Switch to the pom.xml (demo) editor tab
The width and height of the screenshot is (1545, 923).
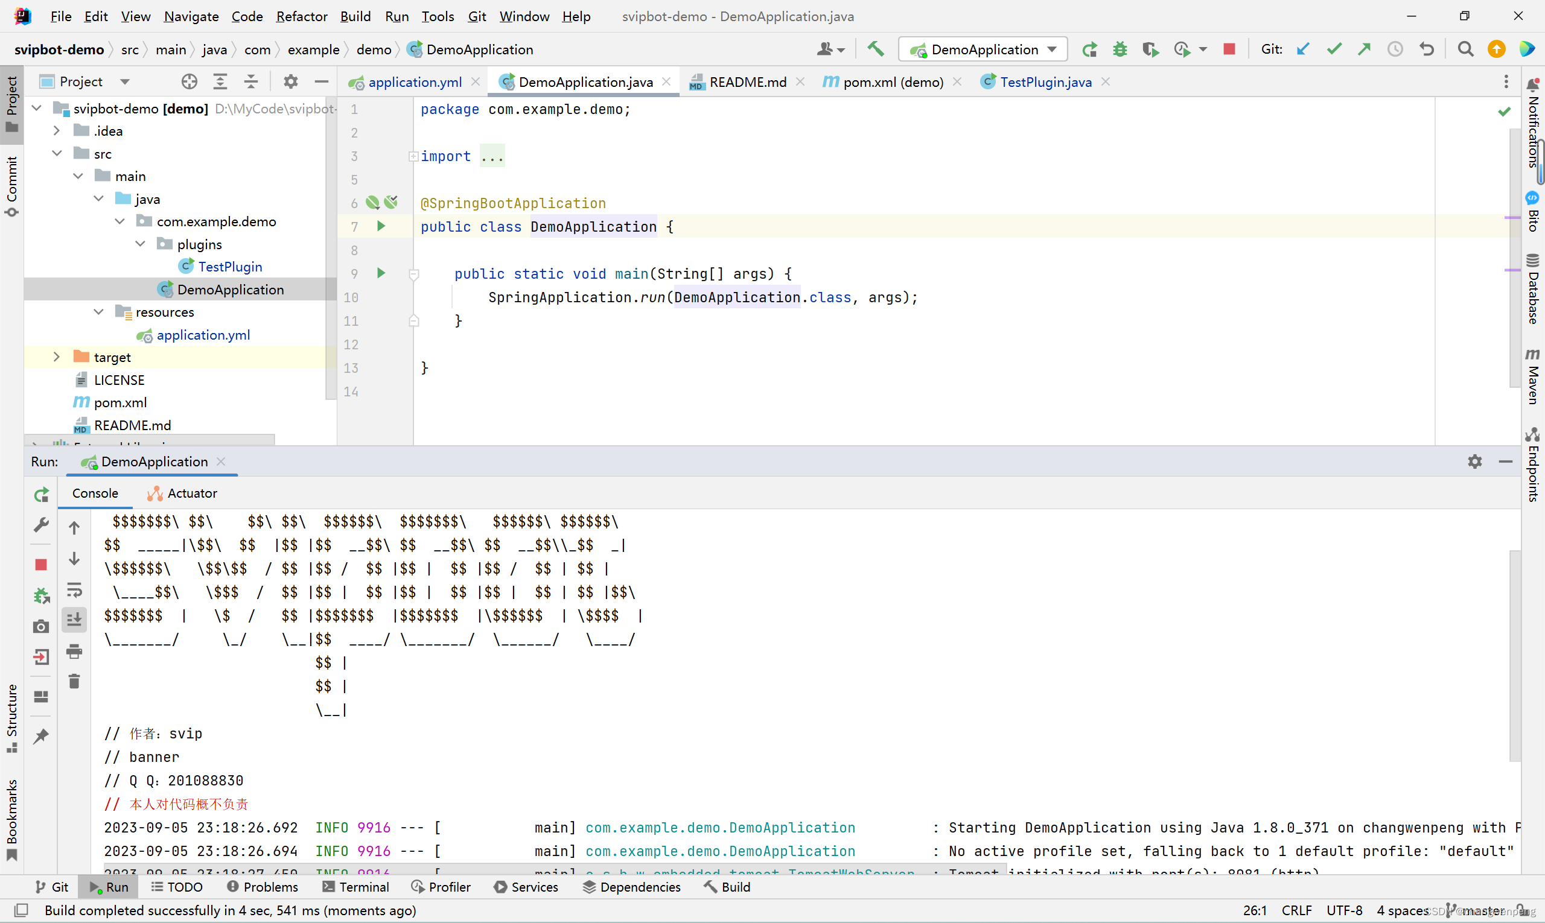tap(891, 82)
